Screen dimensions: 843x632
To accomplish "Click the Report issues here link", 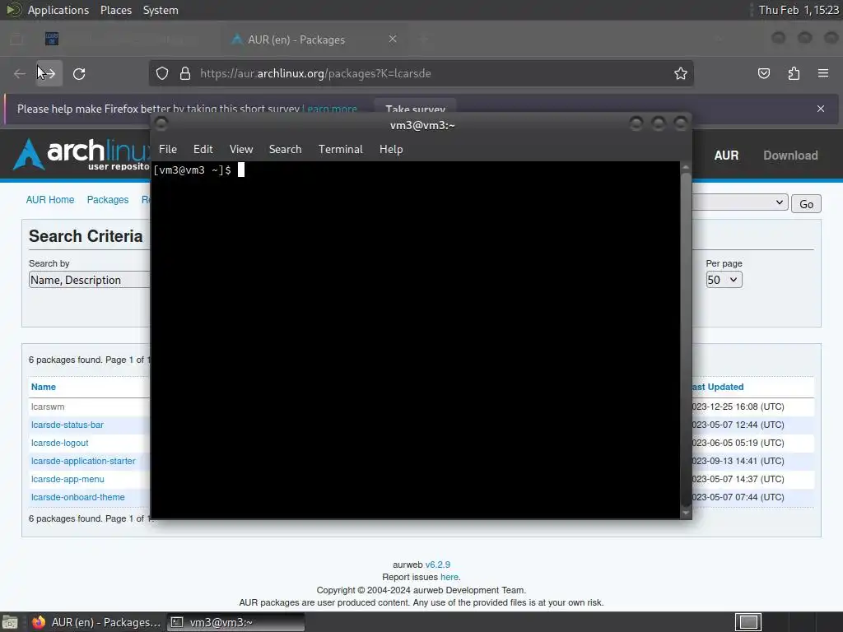I will point(449,577).
